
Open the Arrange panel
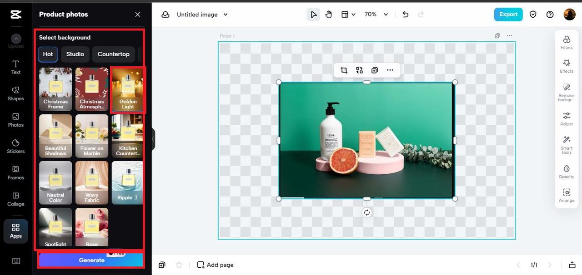(x=567, y=195)
